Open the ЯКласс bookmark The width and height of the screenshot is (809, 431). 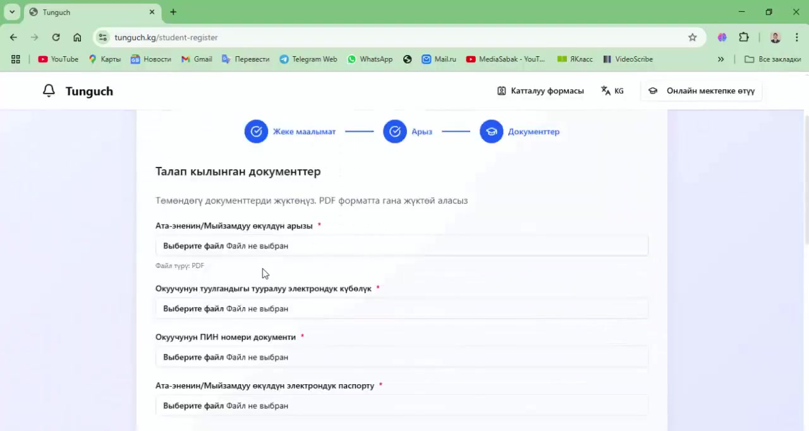click(575, 59)
